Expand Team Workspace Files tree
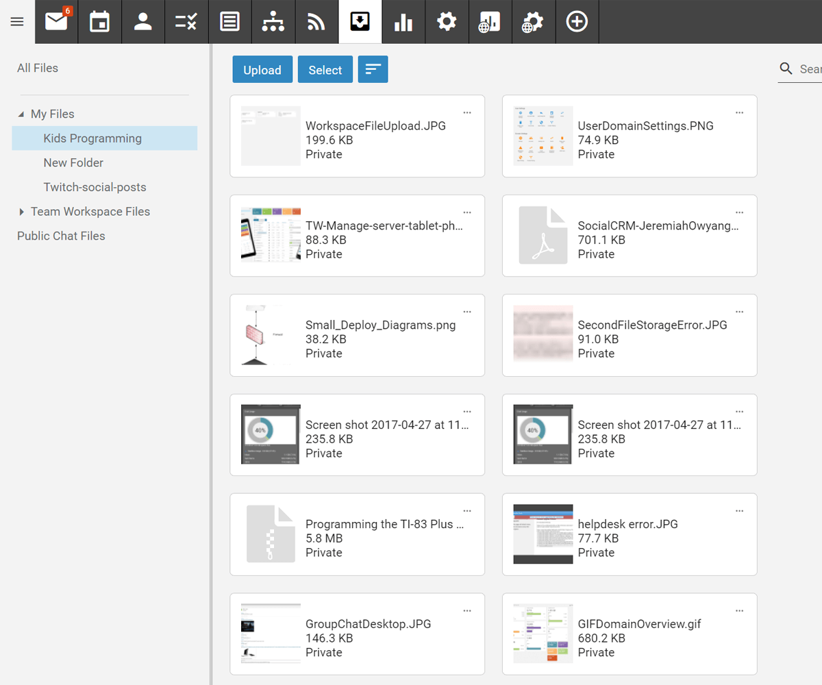822x685 pixels. (x=21, y=212)
